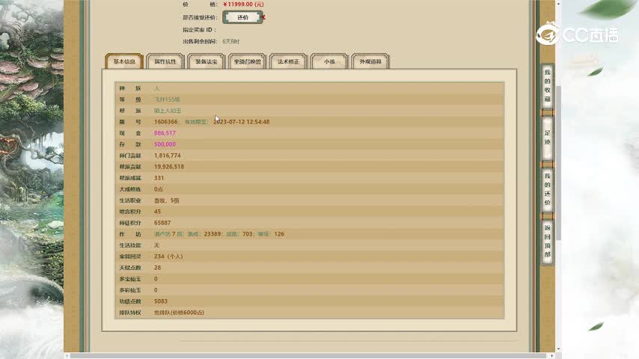Open the 坐骑召唤兽 tab
The height and width of the screenshot is (359, 639).
(248, 62)
